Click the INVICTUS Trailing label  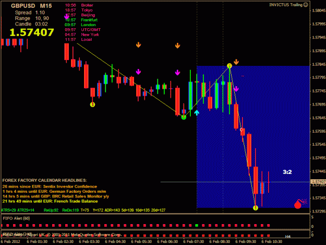[286, 5]
